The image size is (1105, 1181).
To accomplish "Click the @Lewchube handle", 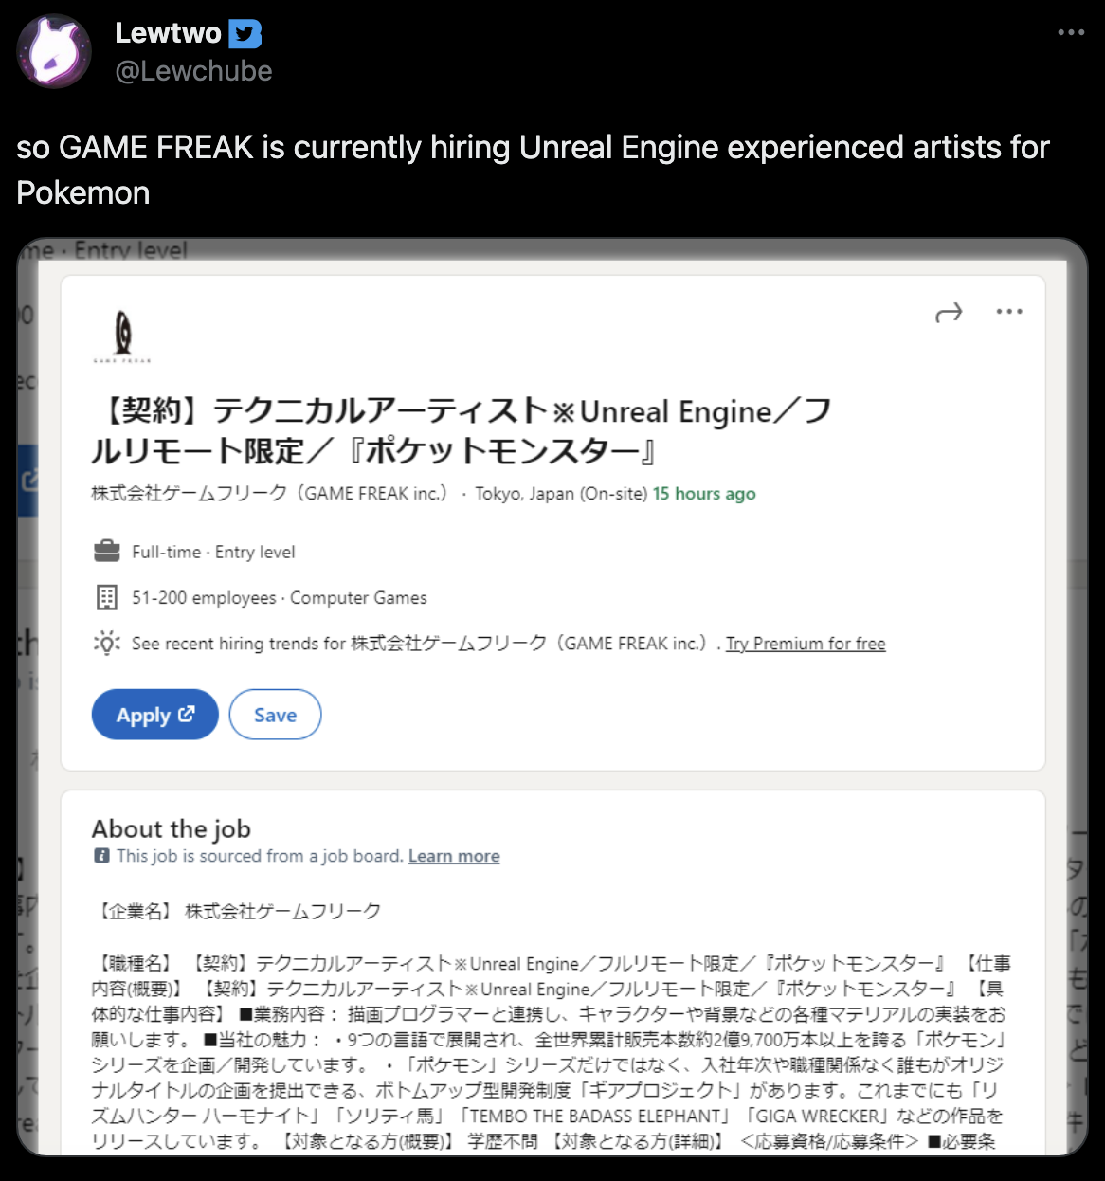I will click(x=193, y=71).
